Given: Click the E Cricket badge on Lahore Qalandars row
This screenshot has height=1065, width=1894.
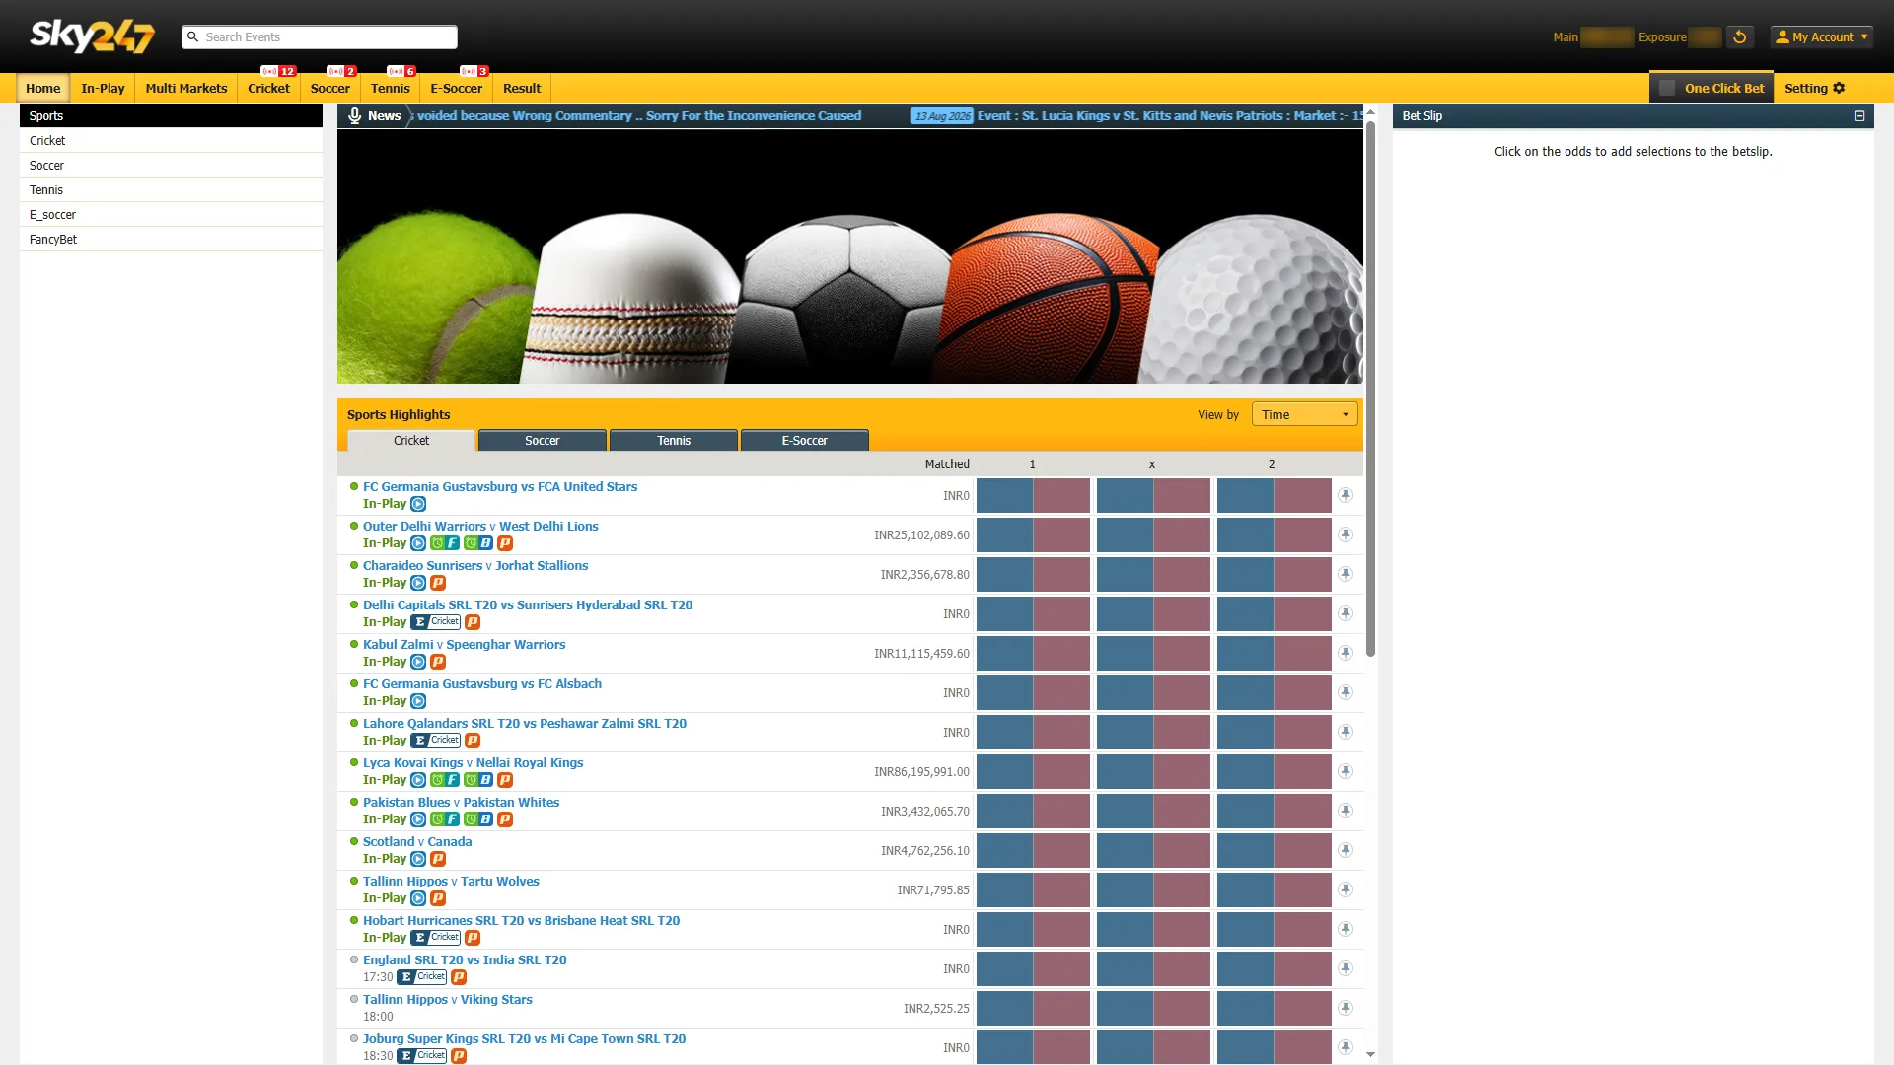Looking at the screenshot, I should [435, 741].
